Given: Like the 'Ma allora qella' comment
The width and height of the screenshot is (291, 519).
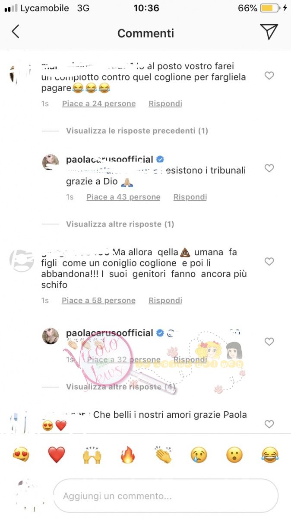Looking at the screenshot, I should coord(269,262).
